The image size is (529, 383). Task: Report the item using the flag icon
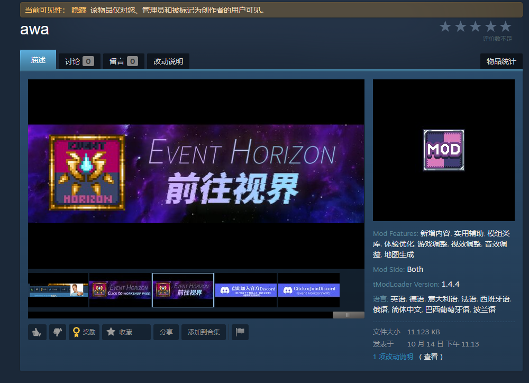point(240,332)
